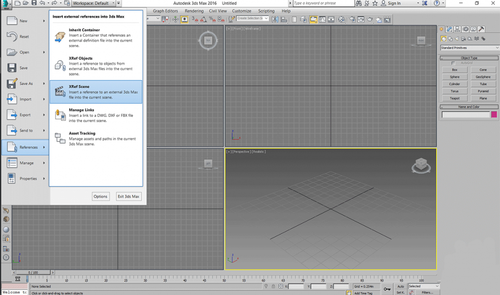Image resolution: width=500 pixels, height=295 pixels.
Task: Expand Import submenu arrow
Action: 44,99
